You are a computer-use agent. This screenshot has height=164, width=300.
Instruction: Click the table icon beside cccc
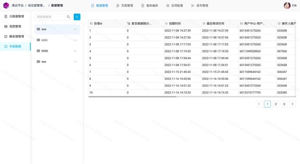38,40
